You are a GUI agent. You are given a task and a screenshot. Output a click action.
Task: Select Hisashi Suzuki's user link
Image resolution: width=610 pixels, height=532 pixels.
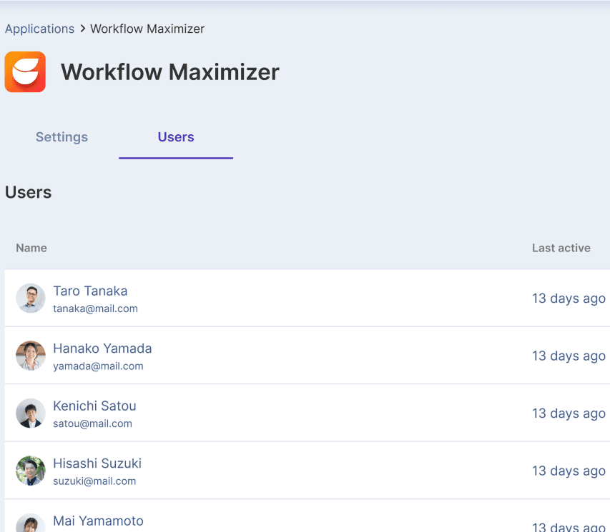pyautogui.click(x=97, y=463)
